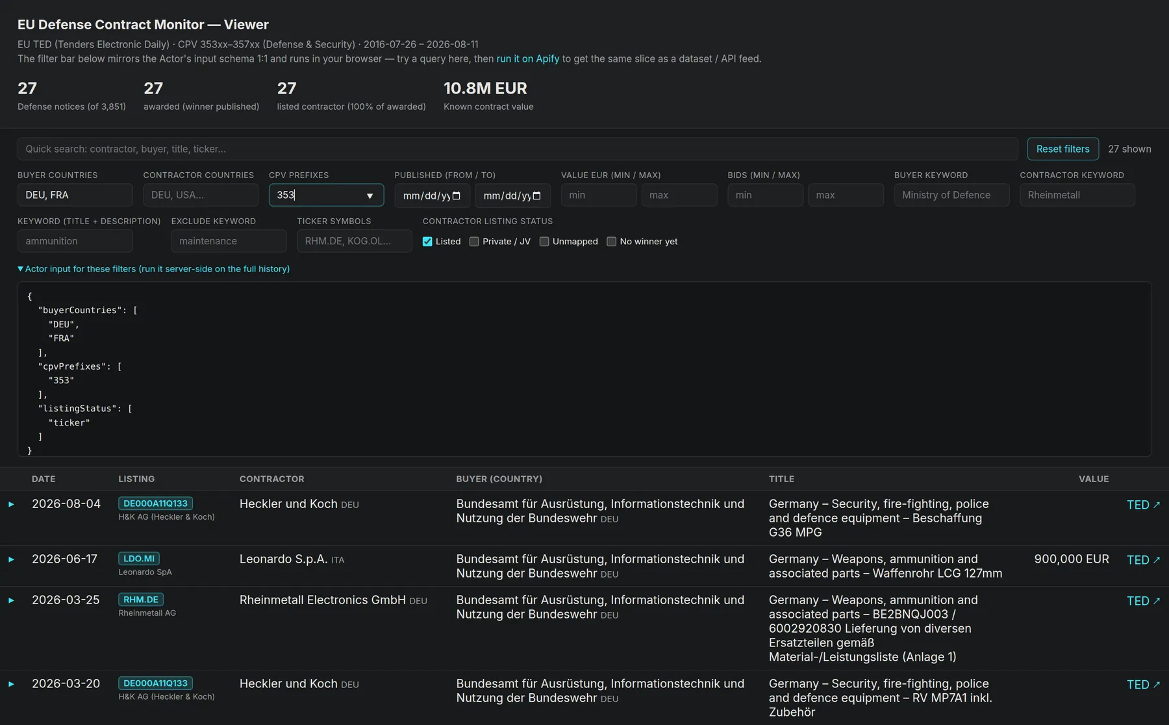Click the BUYER (COUNTRY) column header
Screen dimensions: 1169x725
click(x=499, y=479)
